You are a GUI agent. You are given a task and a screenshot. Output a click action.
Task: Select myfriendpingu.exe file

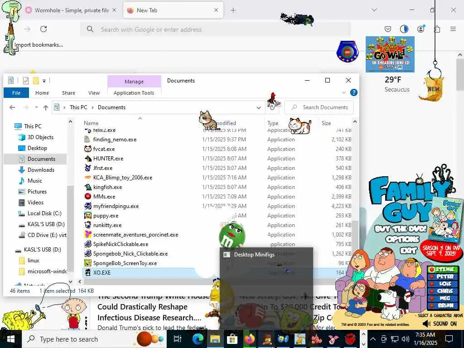(116, 206)
